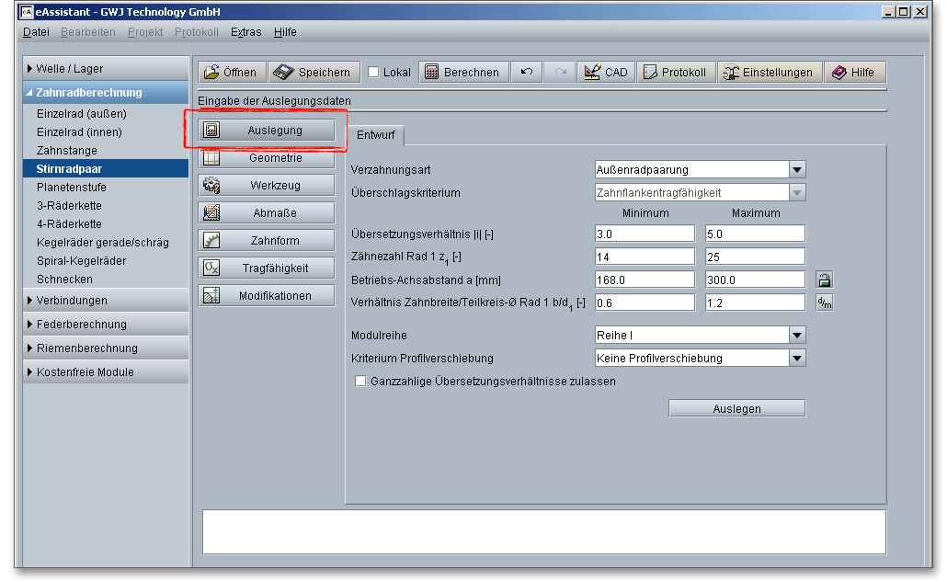Image resolution: width=947 pixels, height=582 pixels.
Task: Click the lock icon beside Betriebs-Achsabstand
Action: coord(824,280)
